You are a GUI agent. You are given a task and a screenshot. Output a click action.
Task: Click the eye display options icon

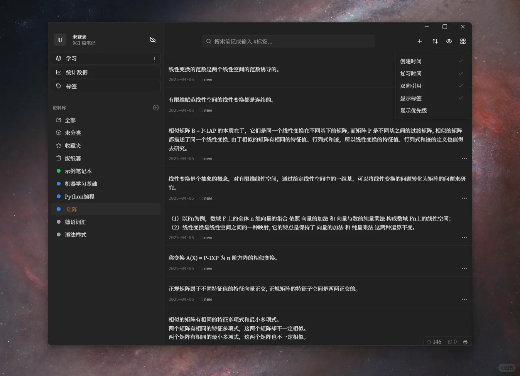(x=449, y=41)
